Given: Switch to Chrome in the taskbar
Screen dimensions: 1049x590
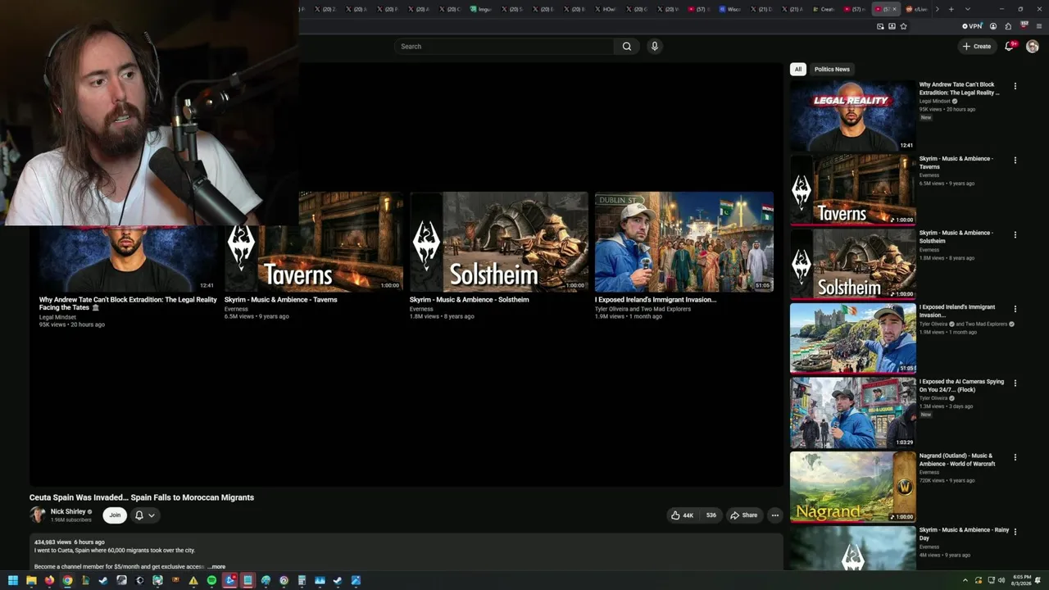Looking at the screenshot, I should coord(67,581).
